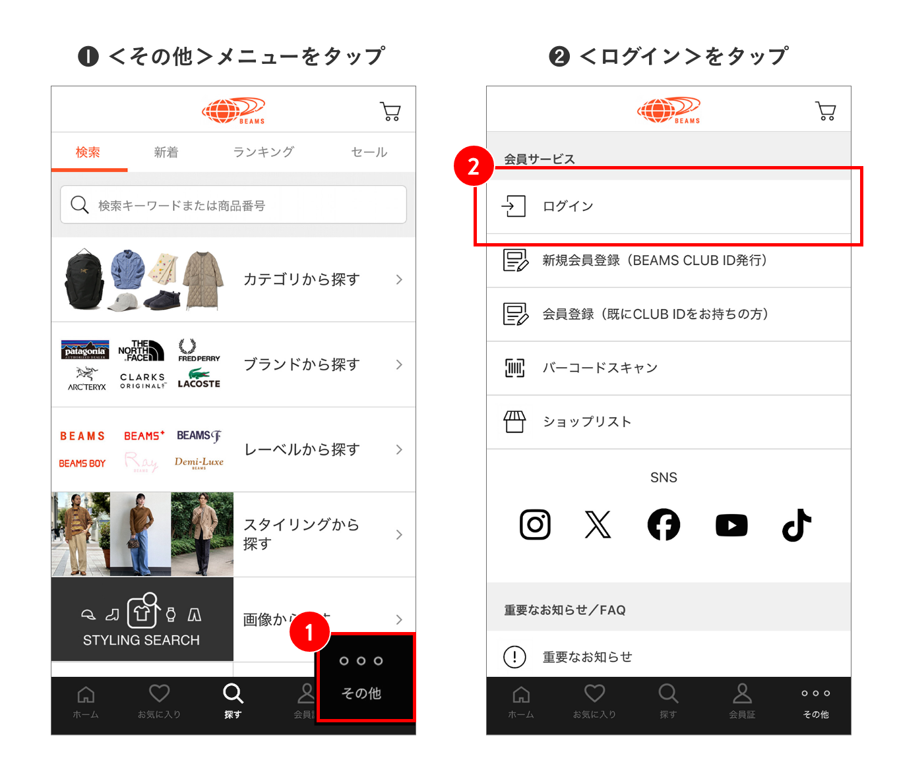897x777 pixels.
Task: Tap the ログイン arrow-into-box icon
Action: (514, 206)
